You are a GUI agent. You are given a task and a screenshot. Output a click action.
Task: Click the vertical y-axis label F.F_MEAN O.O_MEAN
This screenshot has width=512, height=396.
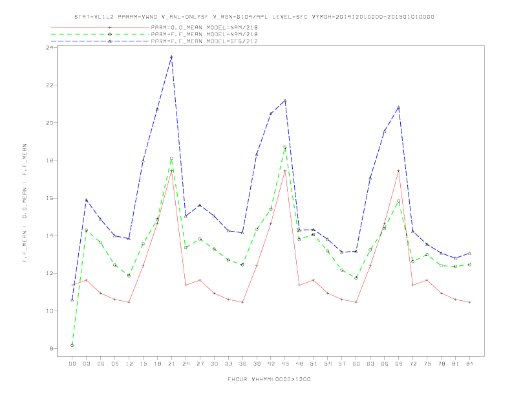pos(25,203)
